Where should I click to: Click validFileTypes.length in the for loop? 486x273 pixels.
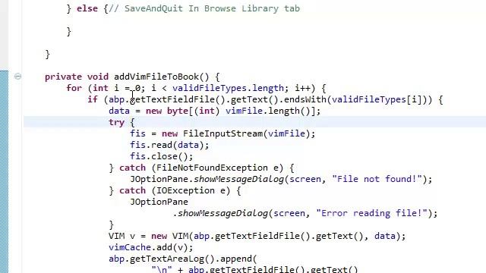click(x=228, y=88)
